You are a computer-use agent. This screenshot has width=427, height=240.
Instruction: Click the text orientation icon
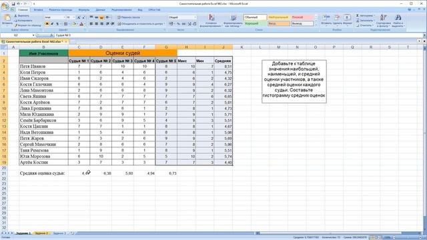point(108,17)
